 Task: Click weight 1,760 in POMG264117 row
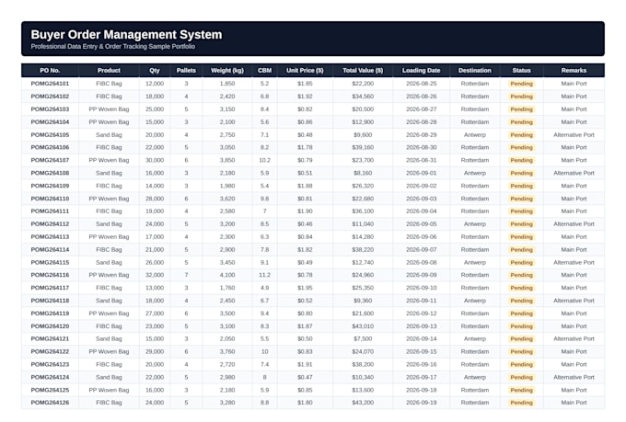[x=227, y=288]
